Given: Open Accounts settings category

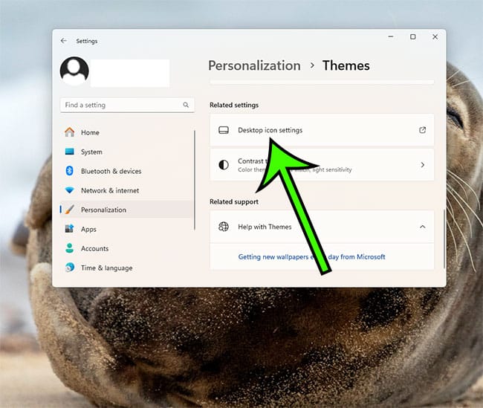Looking at the screenshot, I should (x=126, y=248).
